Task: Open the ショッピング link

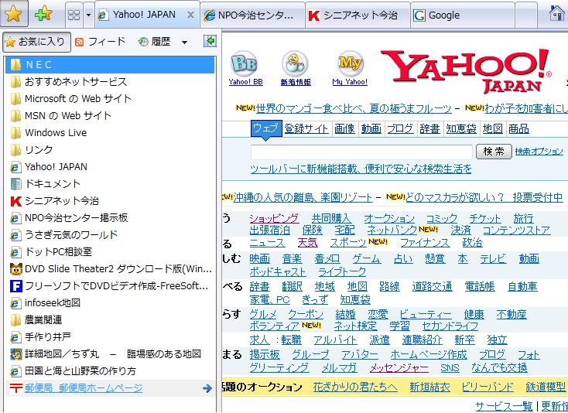Action: [274, 218]
